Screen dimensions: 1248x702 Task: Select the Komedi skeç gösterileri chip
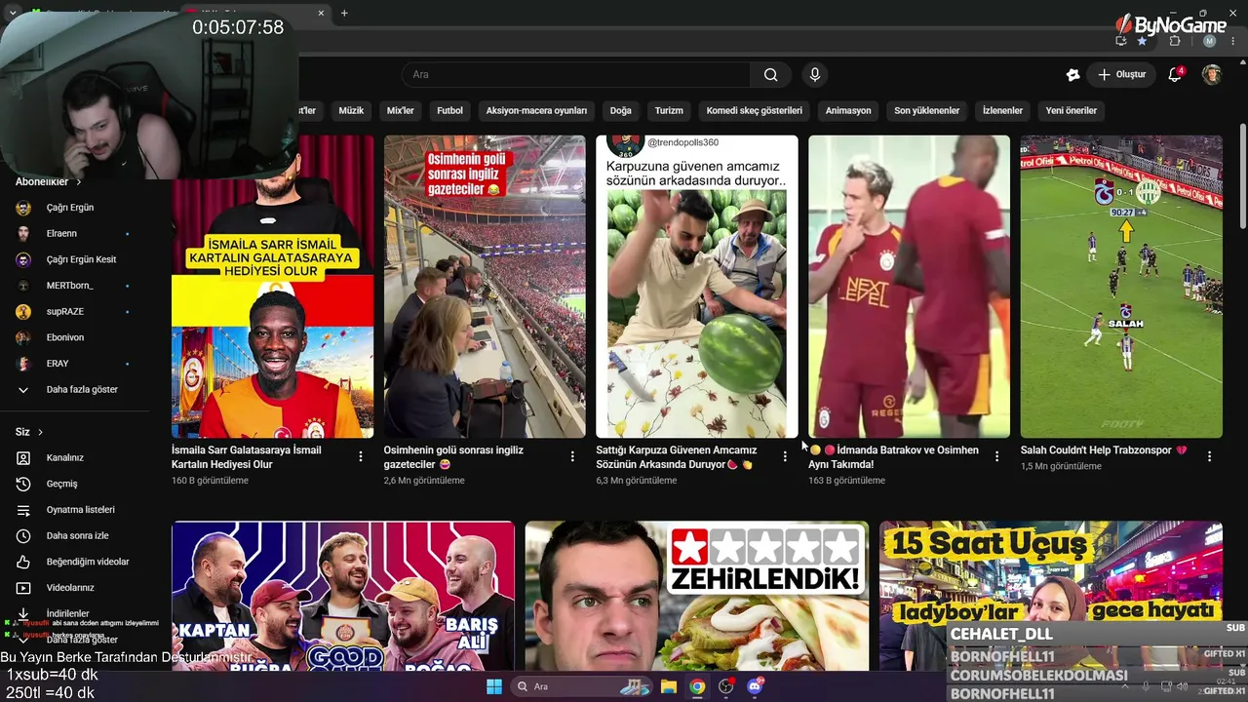(x=755, y=111)
